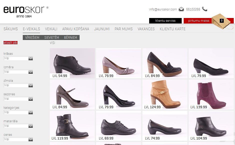The image size is (235, 145).
Task: Go to APAVU KOPŠANA page
Action: (76, 29)
